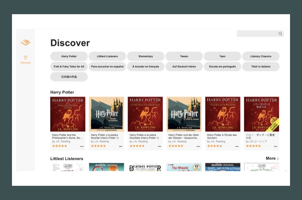Open the Beatrix Potter audiobook cover
This screenshot has width=302, height=200.
pos(145,167)
